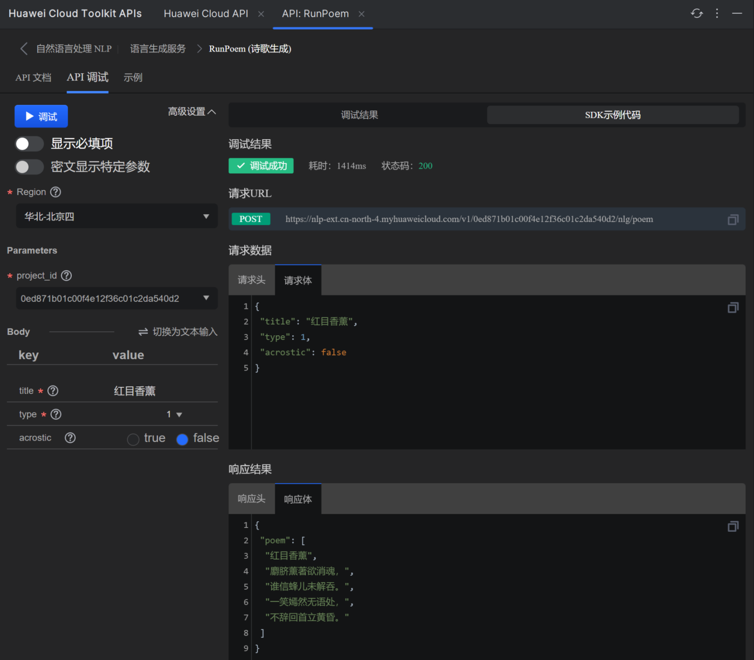Click the response line 一笑嫣然无语处
Viewport: 754px width, 660px height.
point(309,602)
